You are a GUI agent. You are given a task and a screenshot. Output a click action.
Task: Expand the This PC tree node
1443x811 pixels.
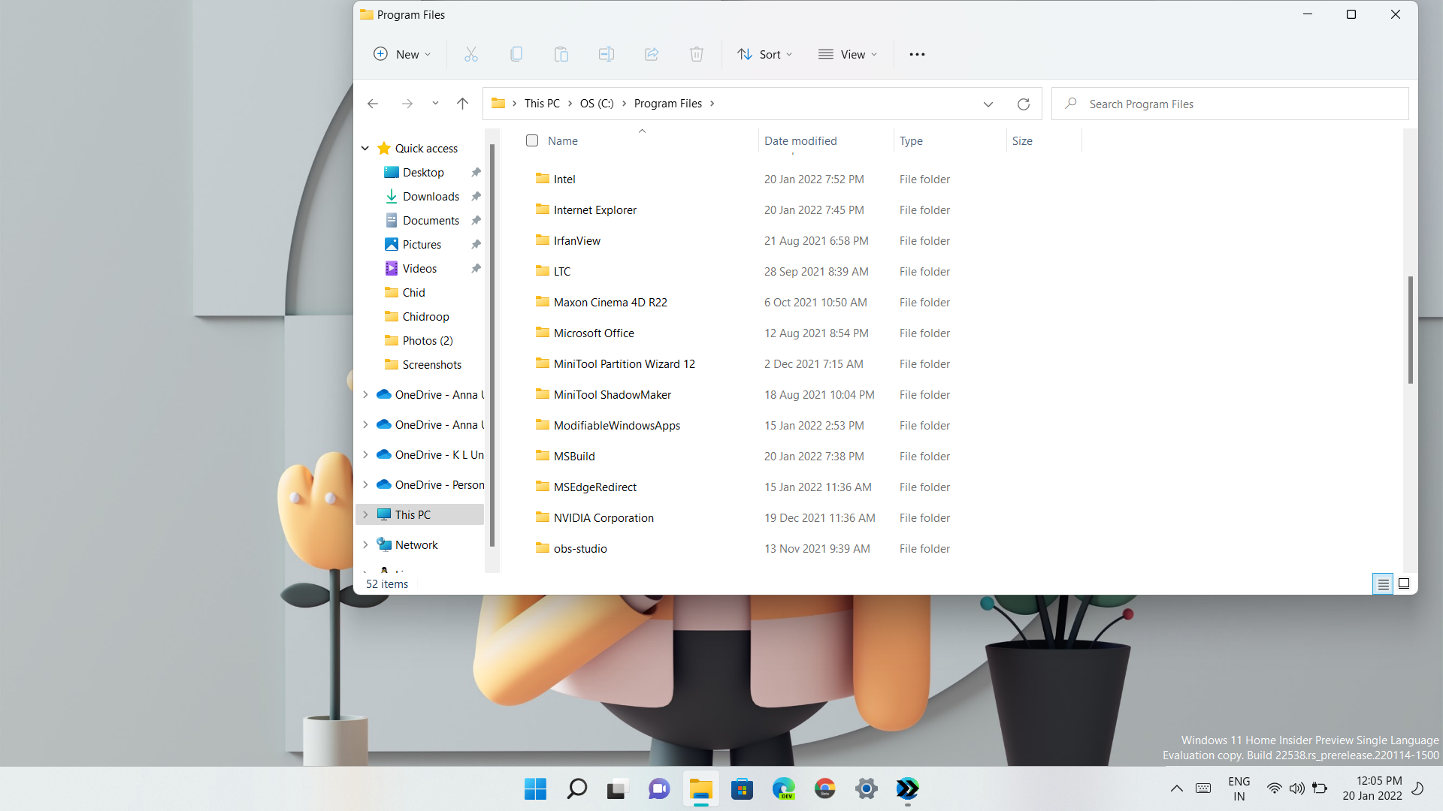tap(365, 514)
